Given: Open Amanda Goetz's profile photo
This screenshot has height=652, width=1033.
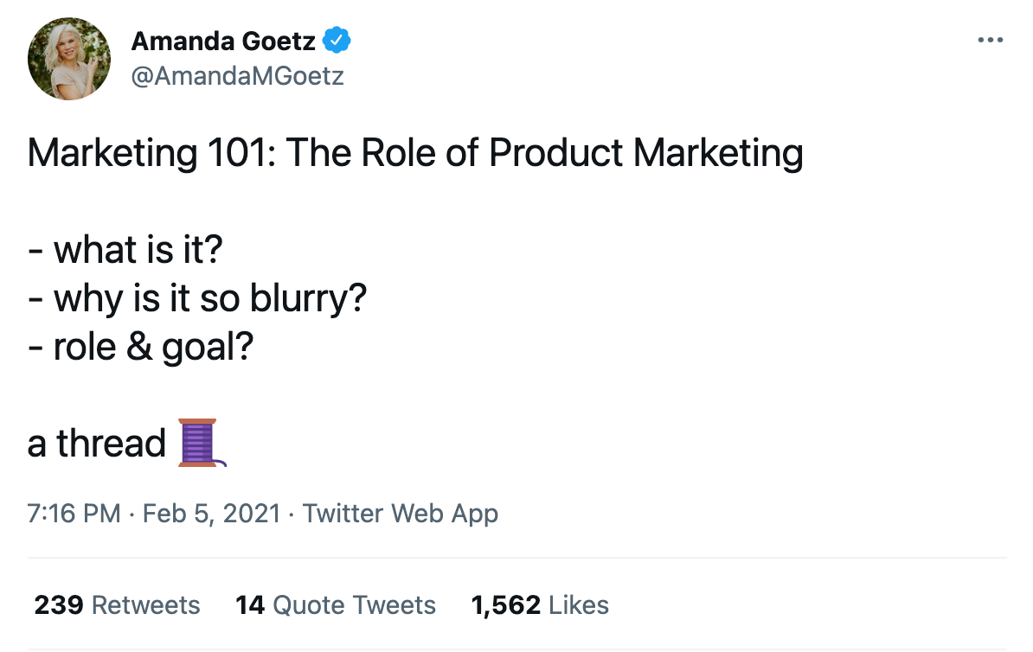Looking at the screenshot, I should [69, 59].
